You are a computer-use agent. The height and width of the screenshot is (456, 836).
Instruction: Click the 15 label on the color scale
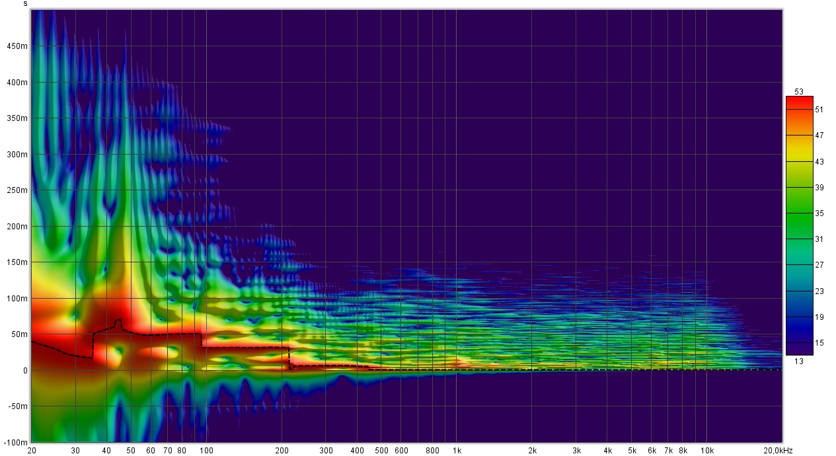819,342
